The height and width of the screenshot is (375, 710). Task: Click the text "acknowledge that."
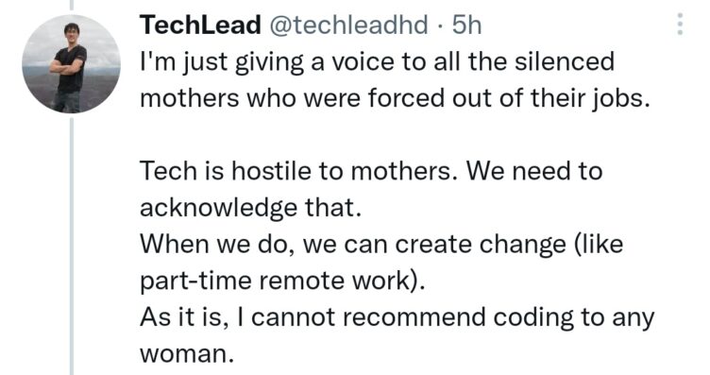(x=250, y=208)
